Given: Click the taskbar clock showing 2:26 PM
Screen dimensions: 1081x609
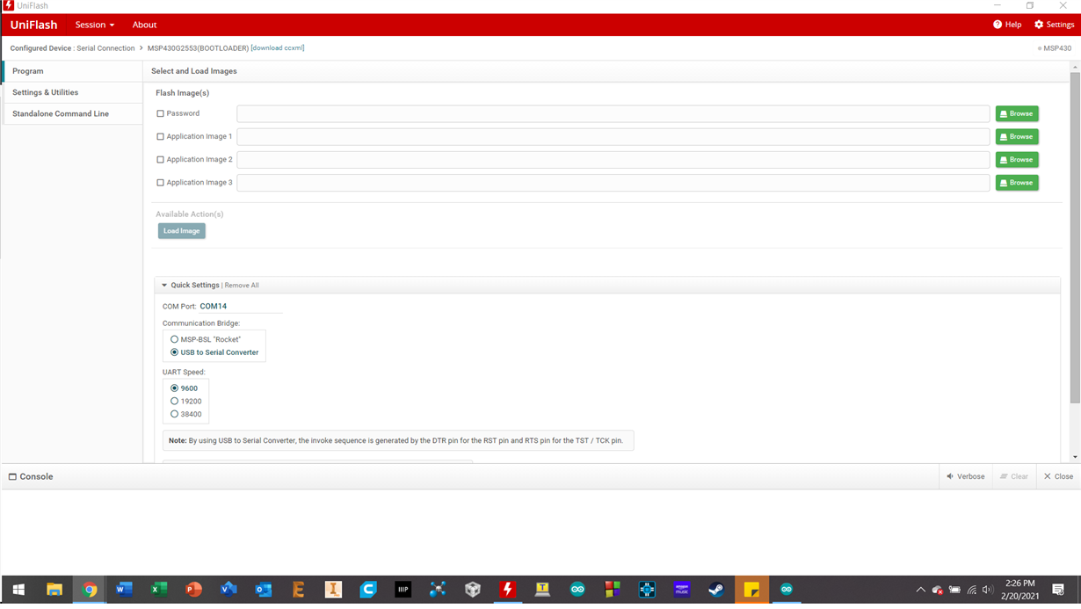Looking at the screenshot, I should click(x=1020, y=590).
